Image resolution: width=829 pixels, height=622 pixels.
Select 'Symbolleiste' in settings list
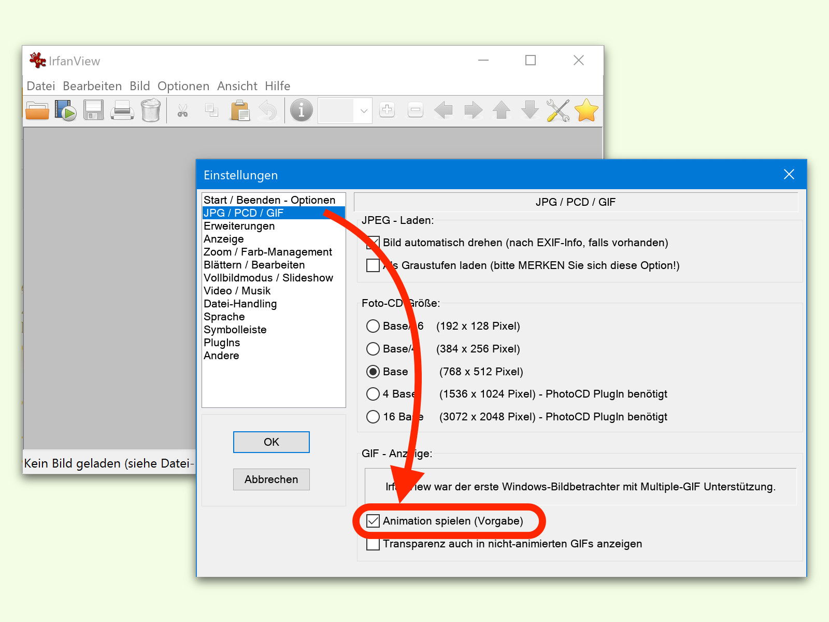click(274, 330)
